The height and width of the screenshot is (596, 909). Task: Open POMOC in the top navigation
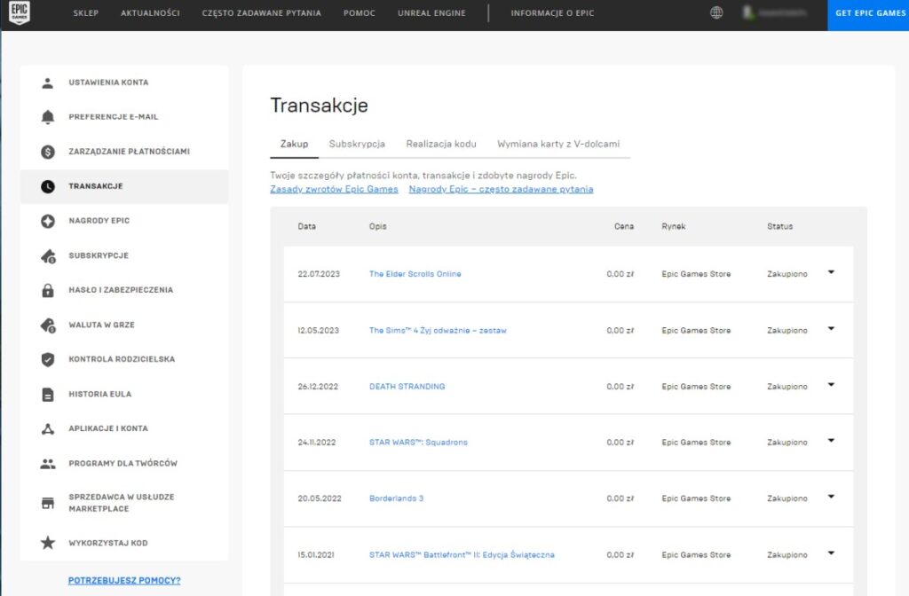click(x=360, y=12)
